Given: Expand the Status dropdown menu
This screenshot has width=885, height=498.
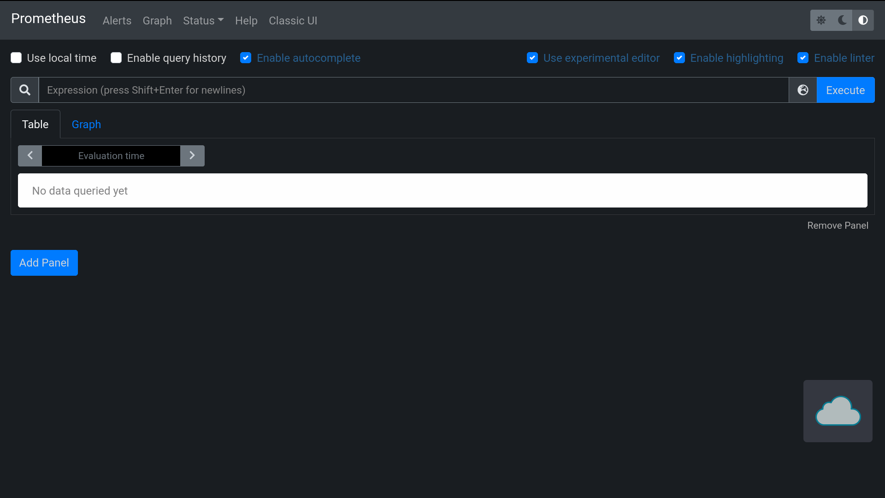Looking at the screenshot, I should click(x=203, y=21).
